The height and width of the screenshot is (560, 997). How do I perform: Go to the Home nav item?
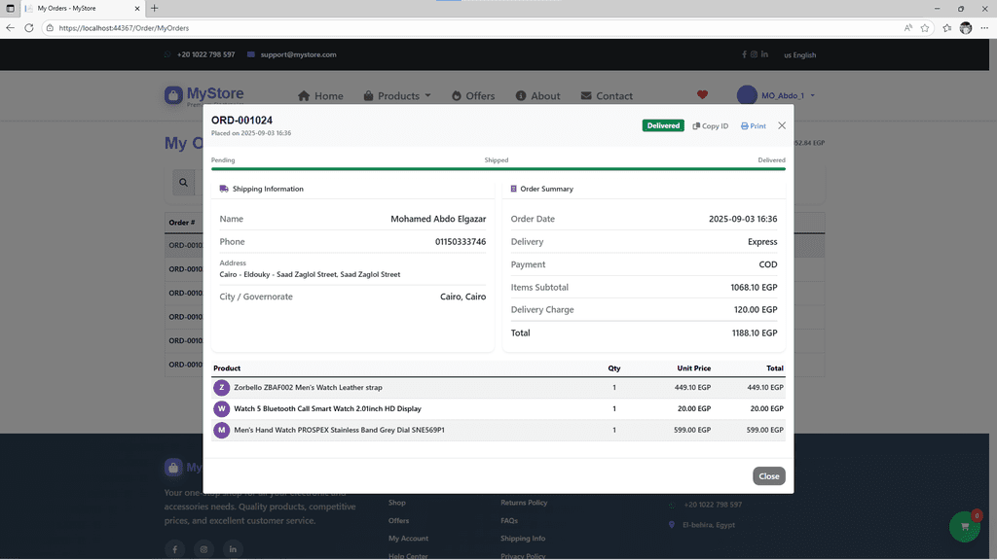point(320,96)
